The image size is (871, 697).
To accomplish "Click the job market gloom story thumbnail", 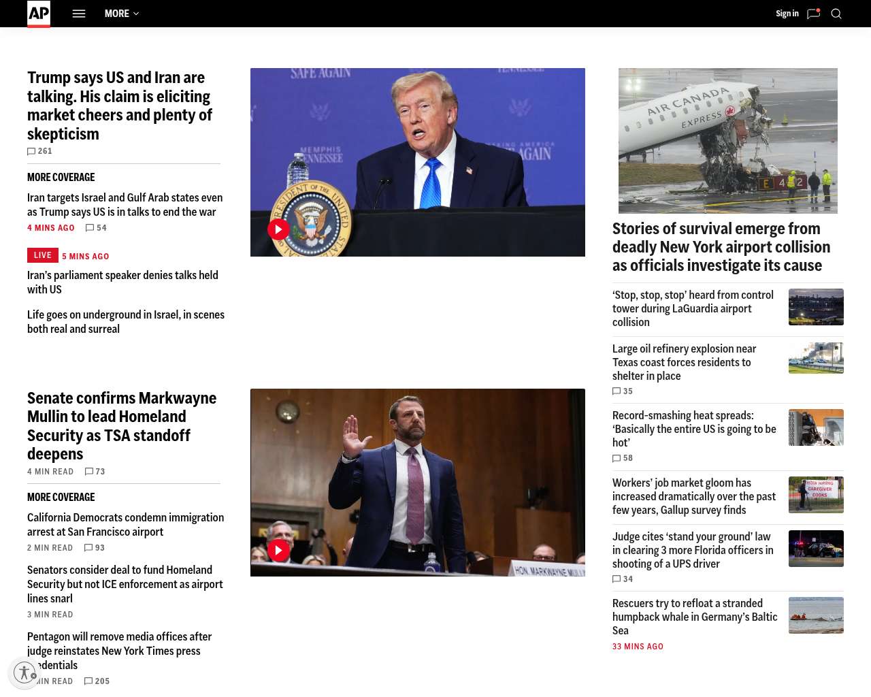I will (x=816, y=495).
